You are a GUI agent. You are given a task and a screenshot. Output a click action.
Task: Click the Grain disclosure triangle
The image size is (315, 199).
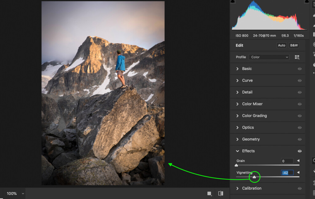298,161
